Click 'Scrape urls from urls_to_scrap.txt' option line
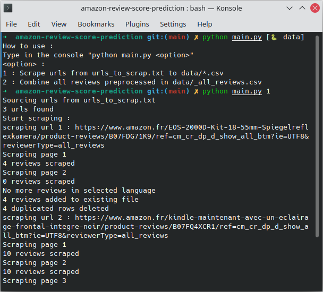This screenshot has height=292, width=323. click(113, 73)
